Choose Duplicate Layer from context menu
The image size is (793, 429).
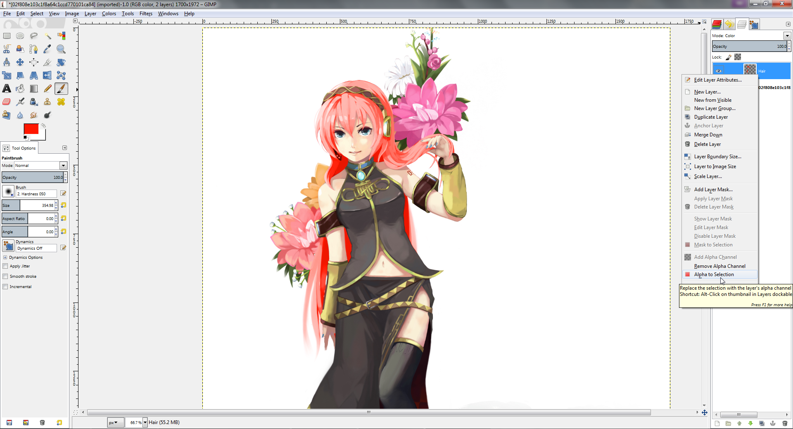tap(719, 117)
